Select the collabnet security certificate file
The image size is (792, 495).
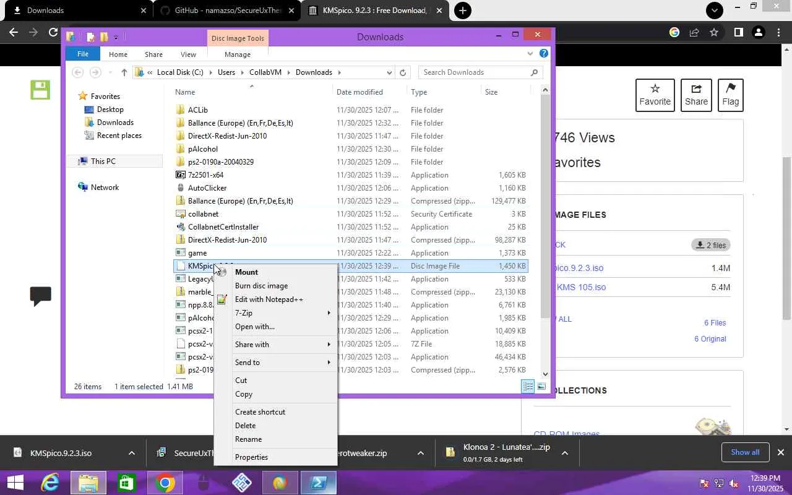click(351, 214)
